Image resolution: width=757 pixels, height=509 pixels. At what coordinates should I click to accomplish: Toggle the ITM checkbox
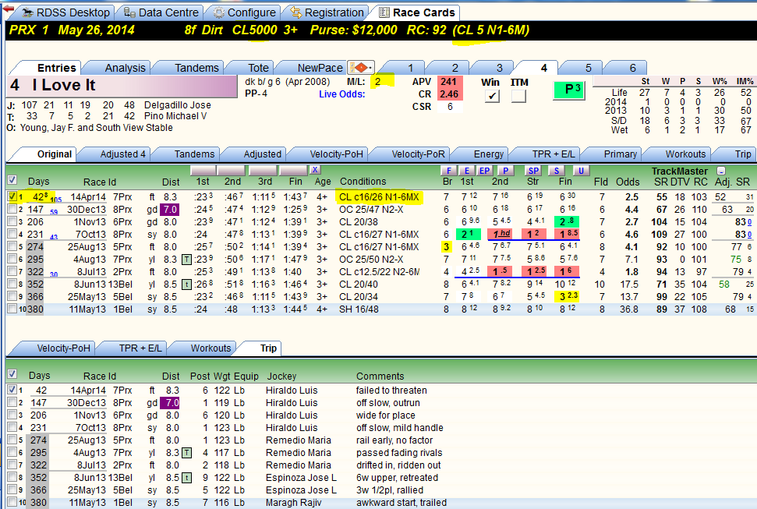coord(518,96)
